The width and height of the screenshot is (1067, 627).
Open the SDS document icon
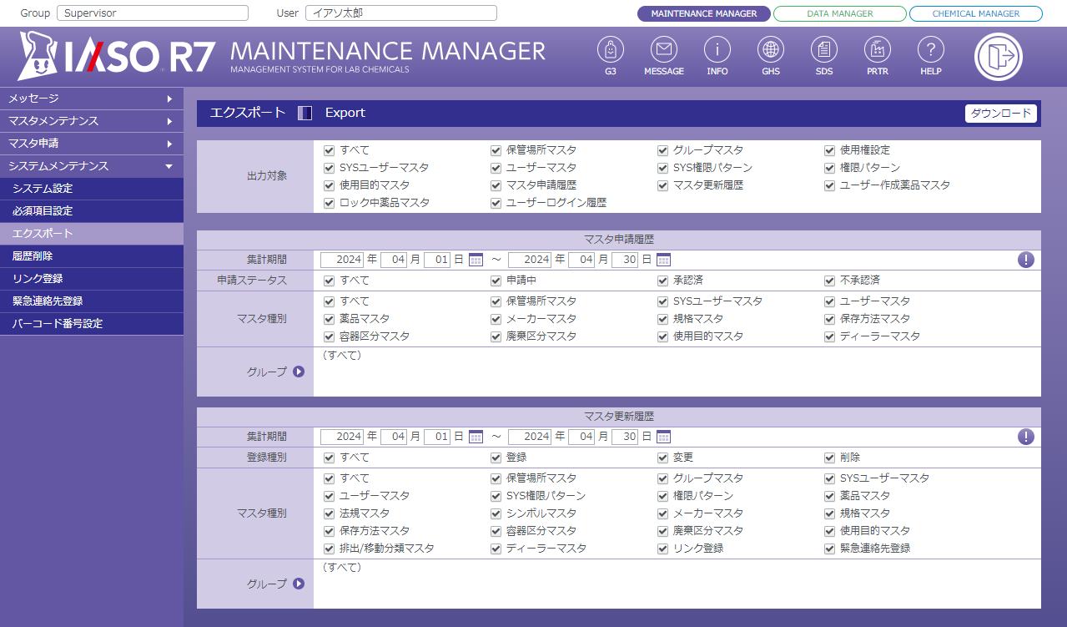pos(824,50)
